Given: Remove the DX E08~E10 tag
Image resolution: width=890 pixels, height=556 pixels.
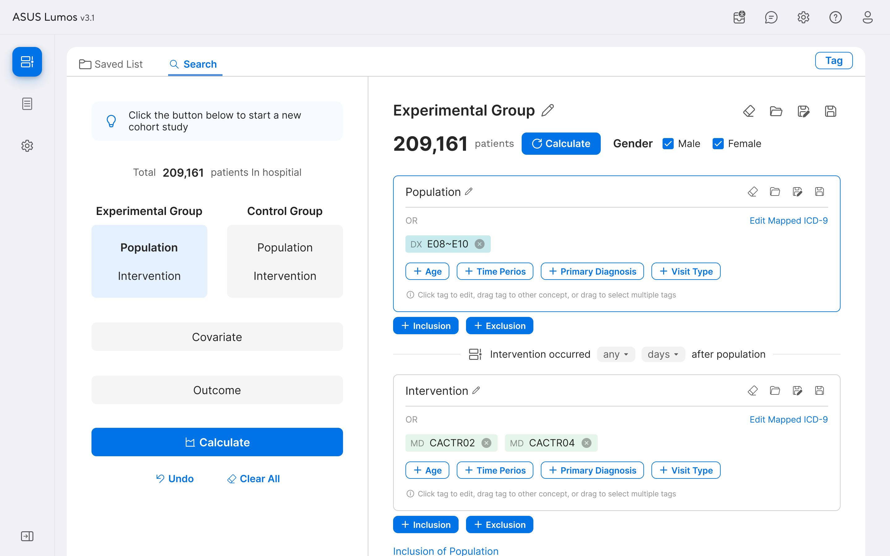Looking at the screenshot, I should point(479,244).
